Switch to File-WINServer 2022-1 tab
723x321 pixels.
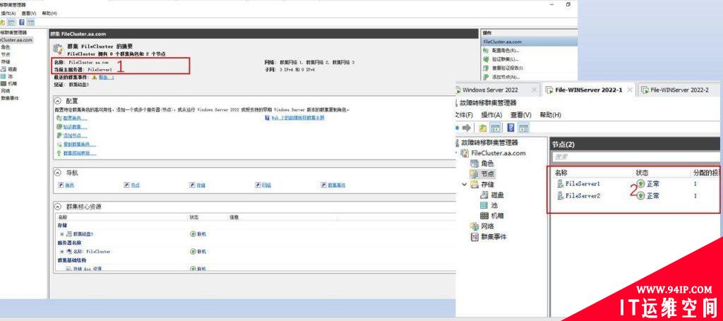588,90
